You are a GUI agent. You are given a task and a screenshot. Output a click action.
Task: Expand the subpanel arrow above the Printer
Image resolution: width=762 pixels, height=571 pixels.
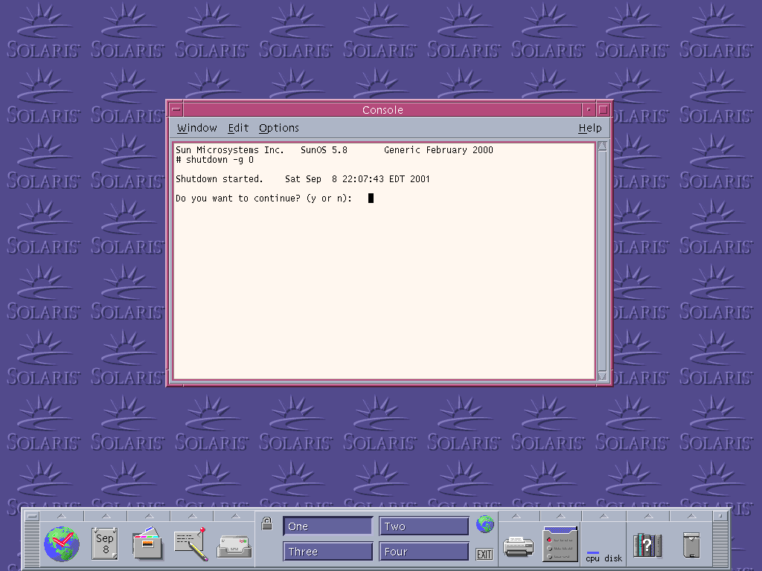(519, 516)
